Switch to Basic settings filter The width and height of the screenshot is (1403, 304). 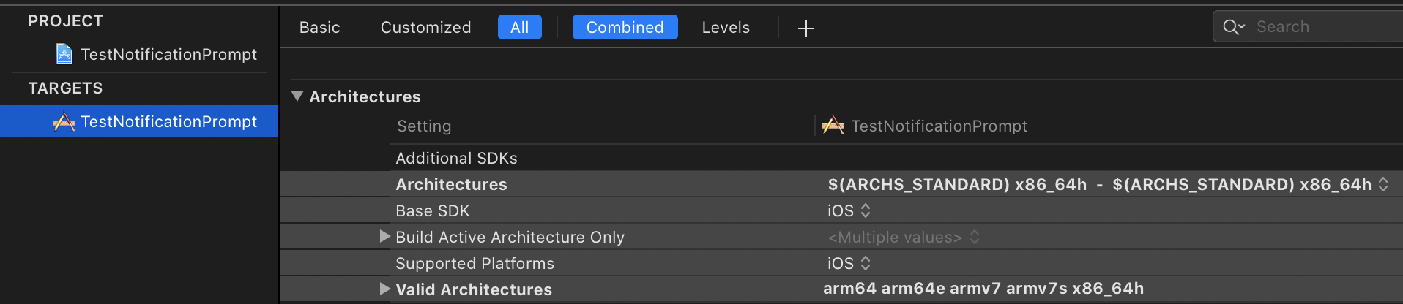click(x=320, y=27)
